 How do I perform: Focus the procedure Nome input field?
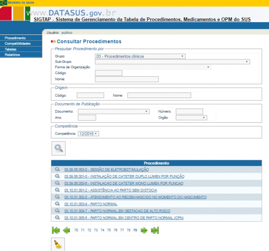pyautogui.click(x=127, y=79)
